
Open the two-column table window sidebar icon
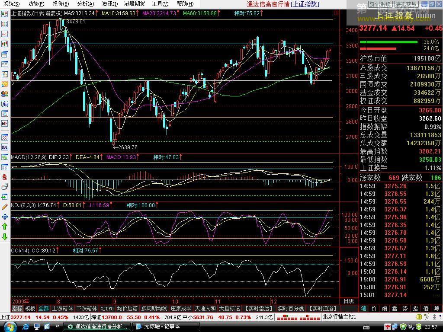(x=4, y=64)
